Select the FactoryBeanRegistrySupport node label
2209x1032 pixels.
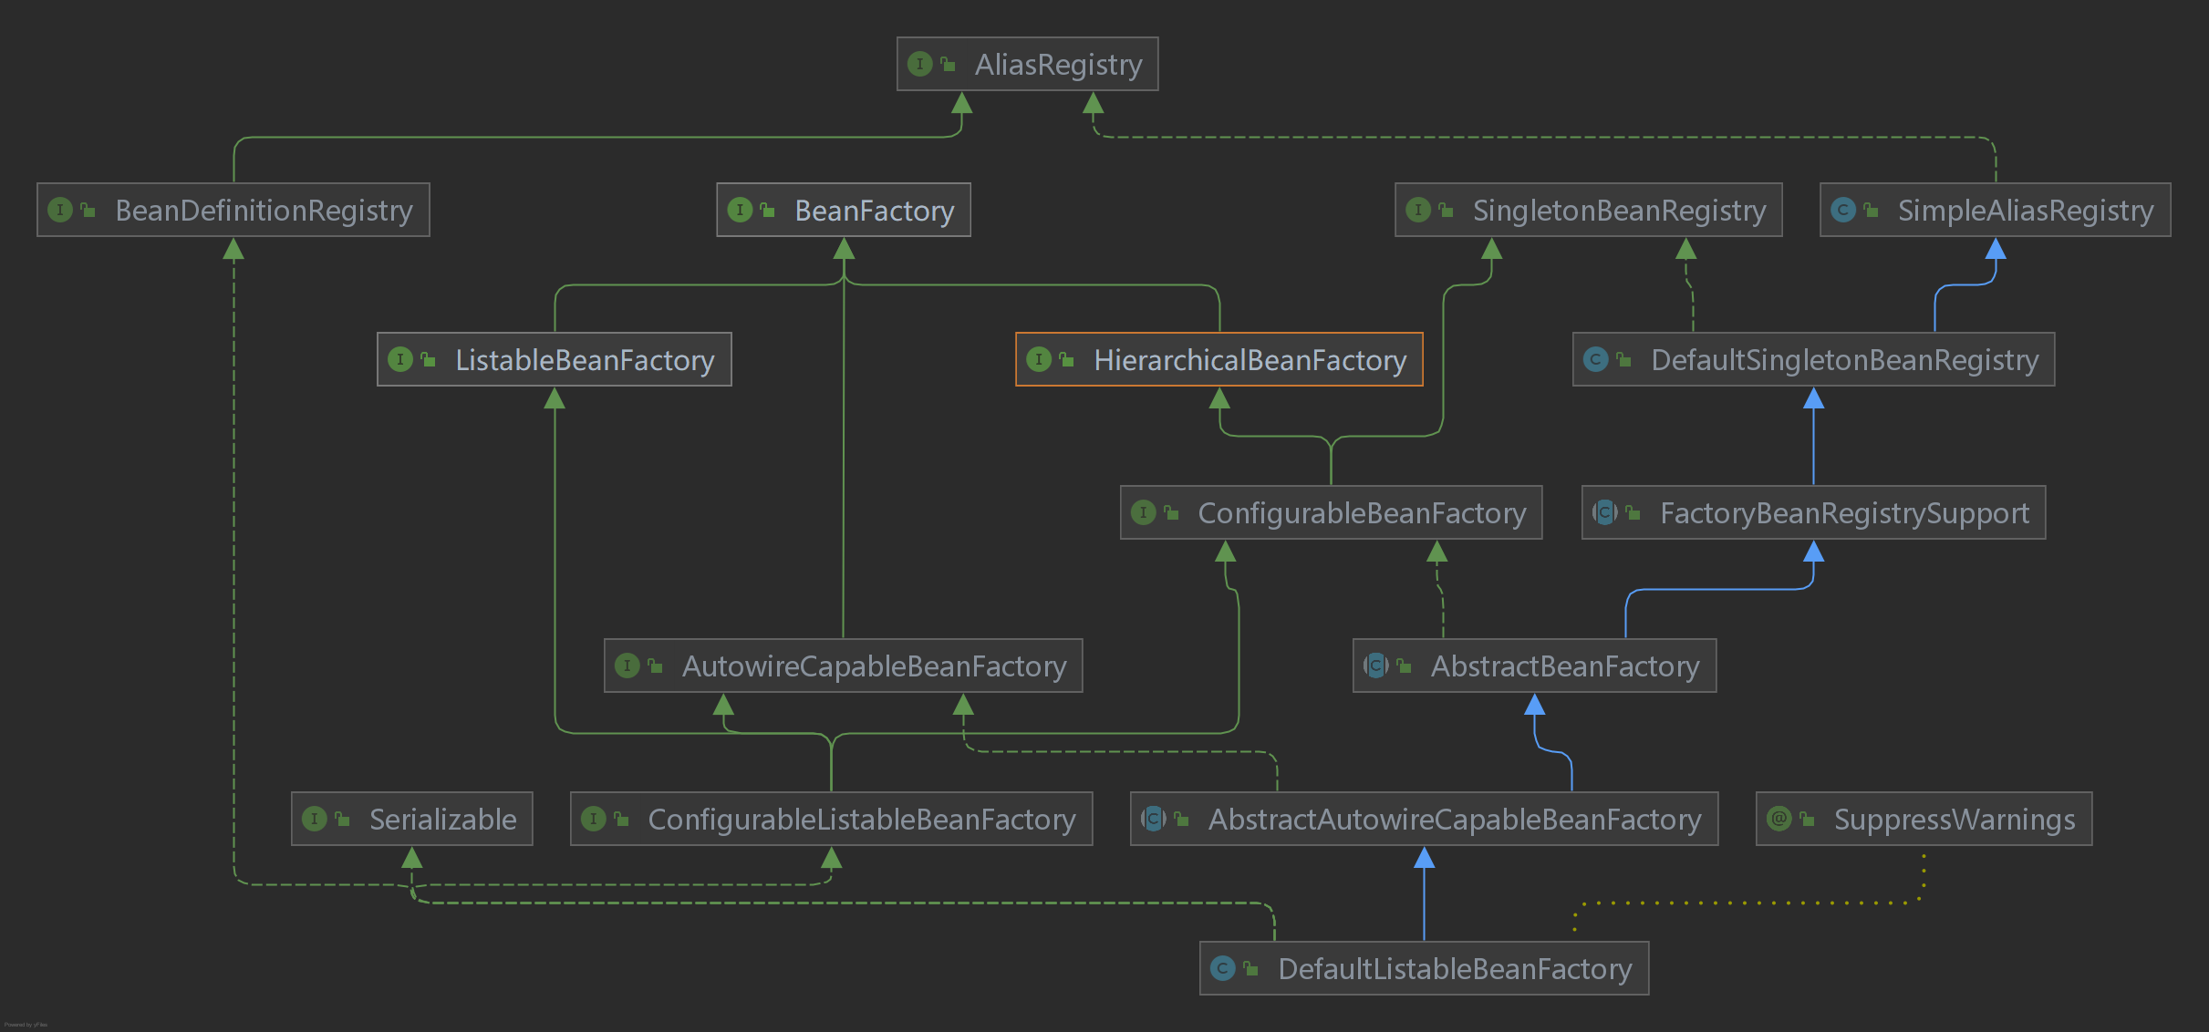pos(1844,513)
